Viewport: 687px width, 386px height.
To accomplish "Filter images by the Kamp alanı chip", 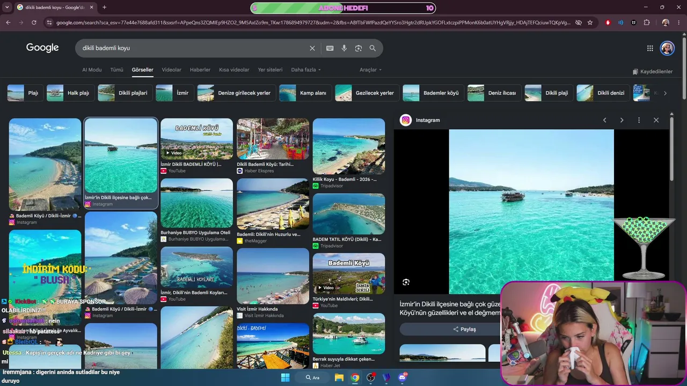I will 304,93.
